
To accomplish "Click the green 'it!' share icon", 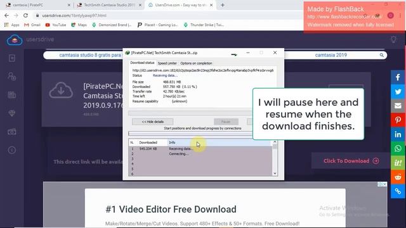I will coord(398,163).
